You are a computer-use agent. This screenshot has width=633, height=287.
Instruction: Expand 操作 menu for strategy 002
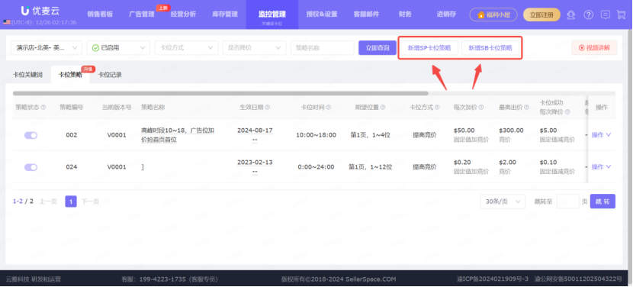click(601, 135)
